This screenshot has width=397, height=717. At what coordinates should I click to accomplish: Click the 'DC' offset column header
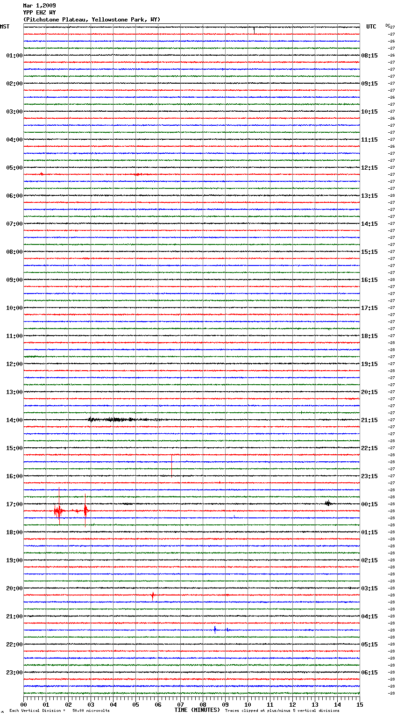pos(388,25)
